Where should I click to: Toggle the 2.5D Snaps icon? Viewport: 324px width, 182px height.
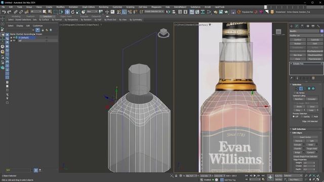(x=119, y=12)
